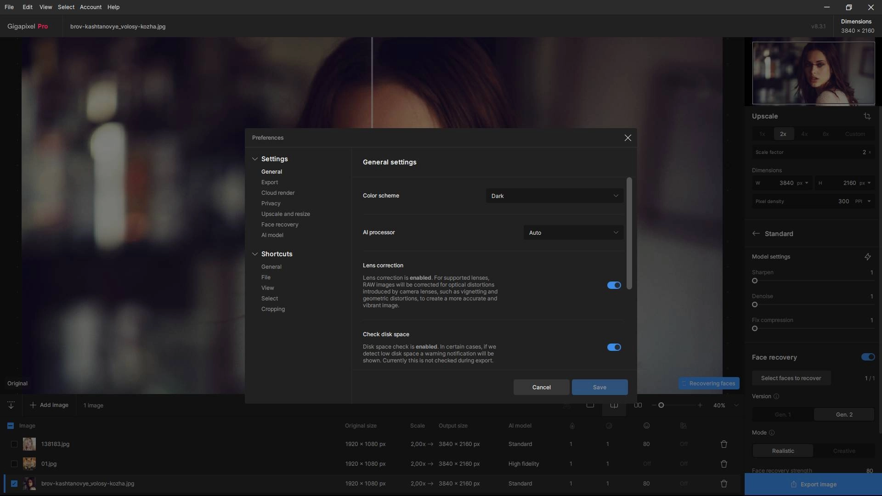
Task: Click the Save button
Action: 599,387
